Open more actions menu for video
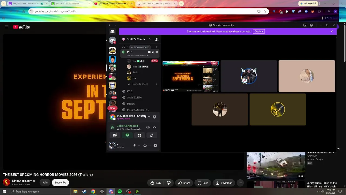Viewport: 346px width, 195px height. click(x=240, y=183)
